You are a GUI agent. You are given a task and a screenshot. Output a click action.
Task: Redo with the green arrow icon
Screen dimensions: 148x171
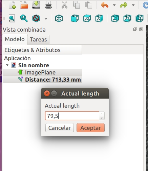[124, 5]
